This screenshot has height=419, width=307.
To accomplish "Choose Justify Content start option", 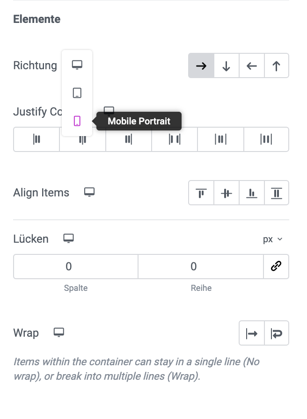I will click(37, 139).
